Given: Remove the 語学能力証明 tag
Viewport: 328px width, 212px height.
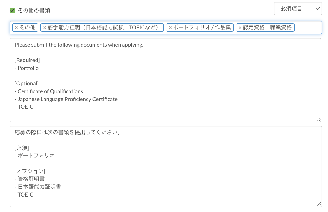Looking at the screenshot, I should pyautogui.click(x=45, y=28).
